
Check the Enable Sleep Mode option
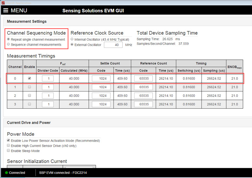[x=8, y=151]
